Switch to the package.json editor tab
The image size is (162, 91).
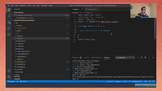(x=92, y=9)
